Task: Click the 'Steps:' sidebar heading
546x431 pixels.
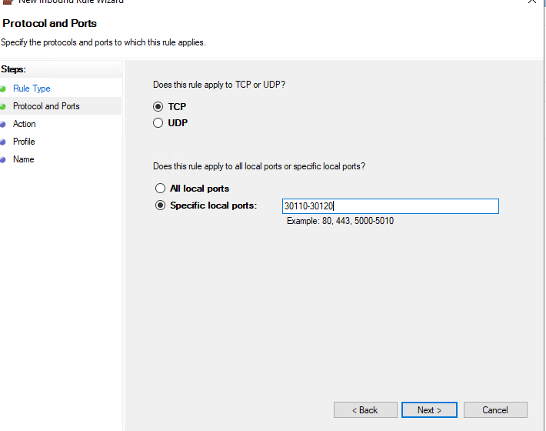Action: click(x=13, y=69)
